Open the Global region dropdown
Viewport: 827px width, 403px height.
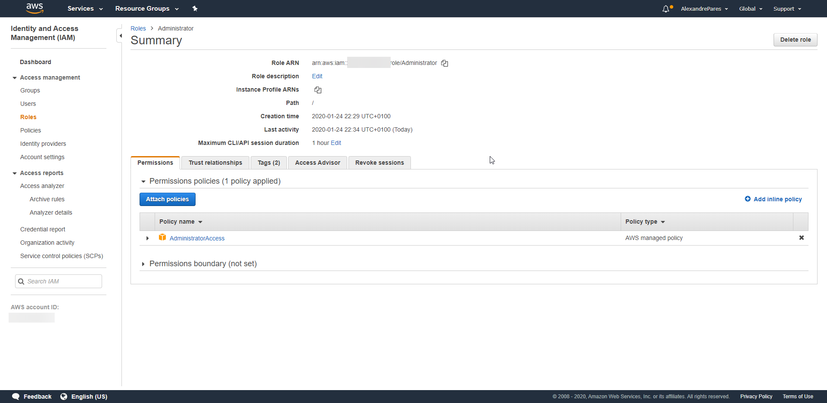click(x=751, y=9)
